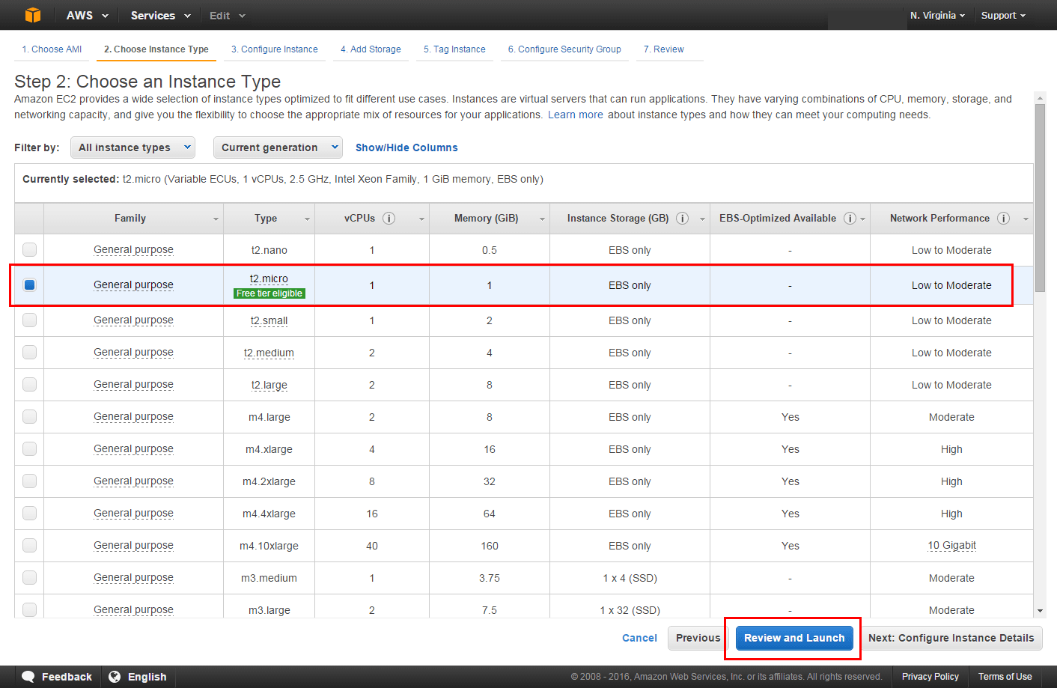
Task: Click the Previous button
Action: (698, 638)
